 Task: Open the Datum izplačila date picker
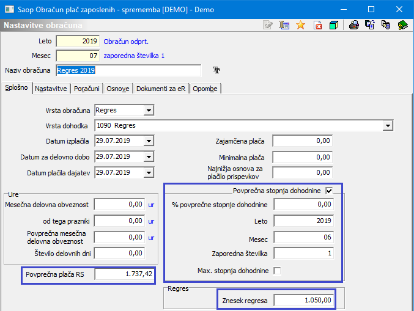point(148,141)
